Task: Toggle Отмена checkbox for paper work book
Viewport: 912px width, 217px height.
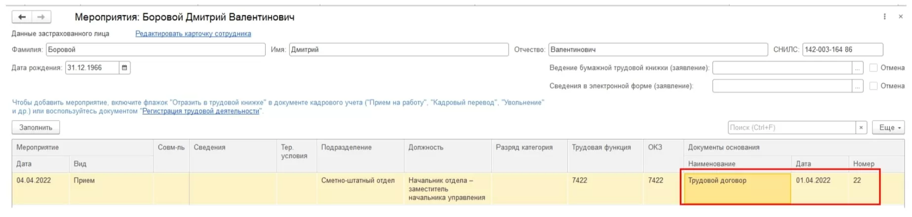Action: [x=873, y=68]
